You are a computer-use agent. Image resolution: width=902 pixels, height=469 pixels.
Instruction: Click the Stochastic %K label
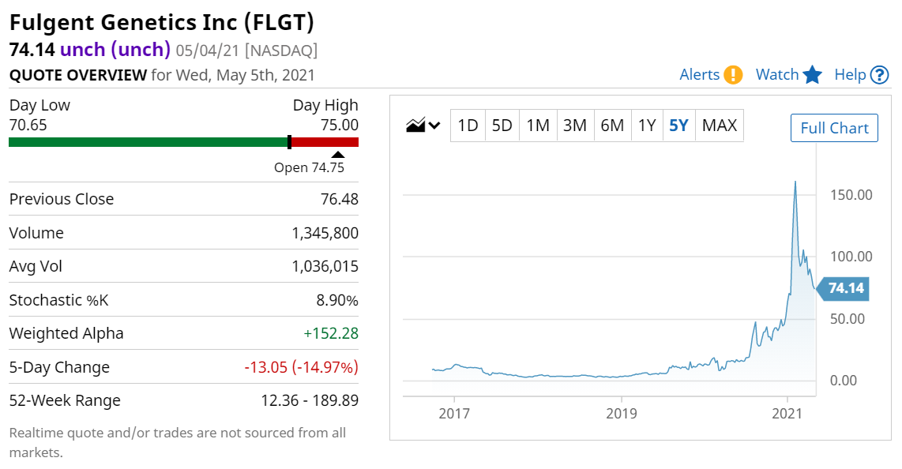[58, 300]
